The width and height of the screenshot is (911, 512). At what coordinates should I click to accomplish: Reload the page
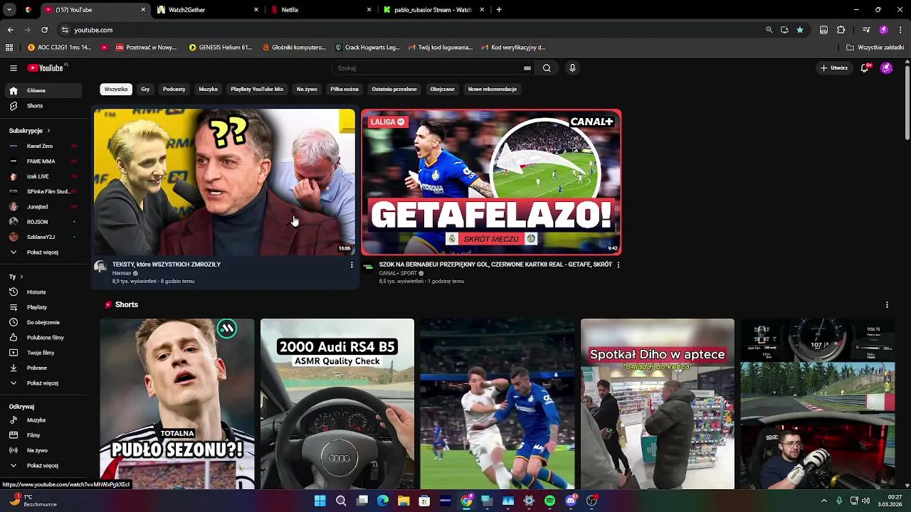(44, 30)
